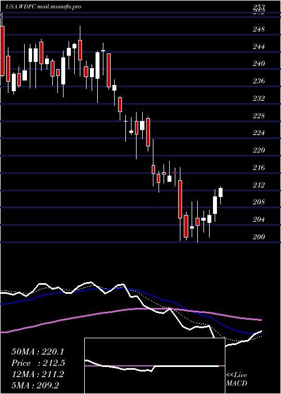Click the 212 price axis label
The image size is (281, 394).
(259, 185)
